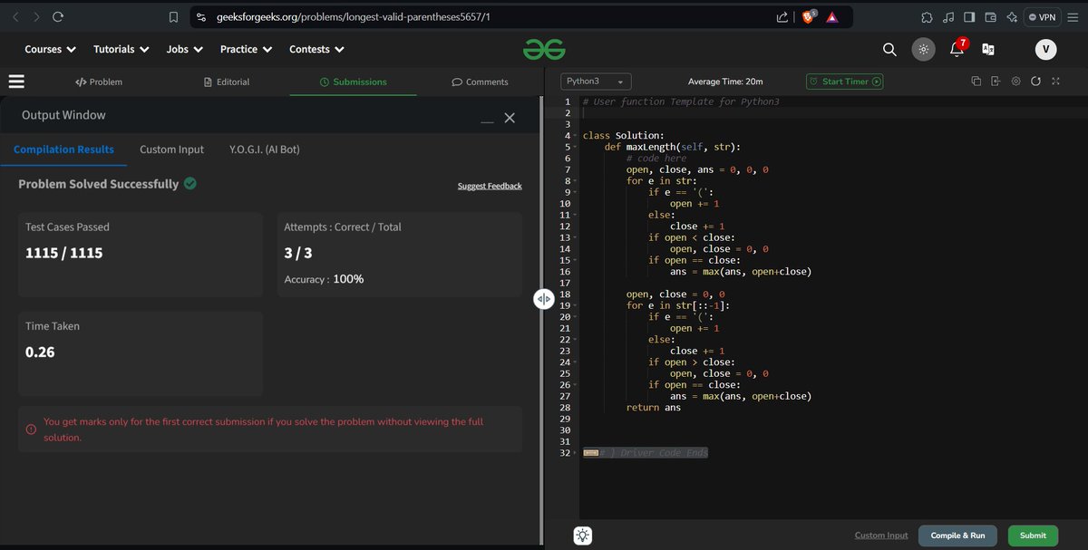Screen dimensions: 1088x550
Task: Switch to Custom Input tab in Output Window
Action: coord(171,150)
